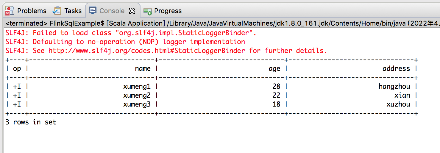The width and height of the screenshot is (440, 153).
Task: Open the Progress tab label
Action: [x=168, y=11]
